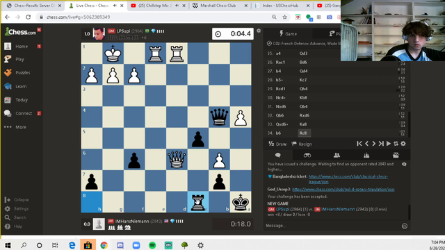Open Zoom from the taskbar

click(x=136, y=245)
